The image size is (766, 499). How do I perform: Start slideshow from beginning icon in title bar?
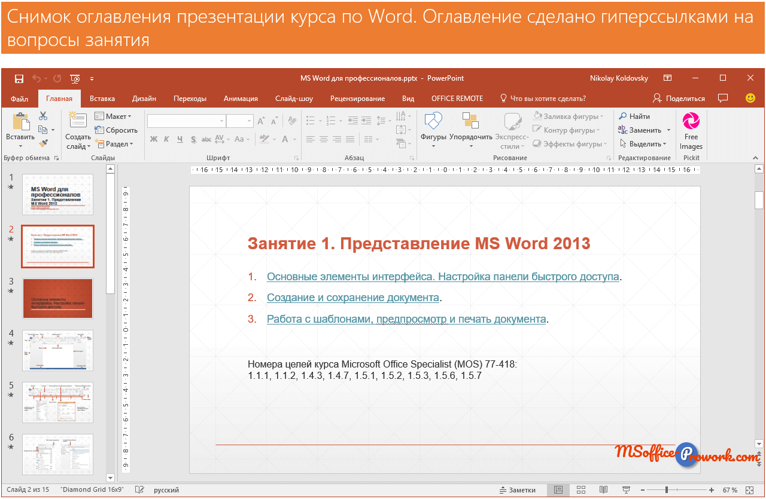(x=75, y=78)
